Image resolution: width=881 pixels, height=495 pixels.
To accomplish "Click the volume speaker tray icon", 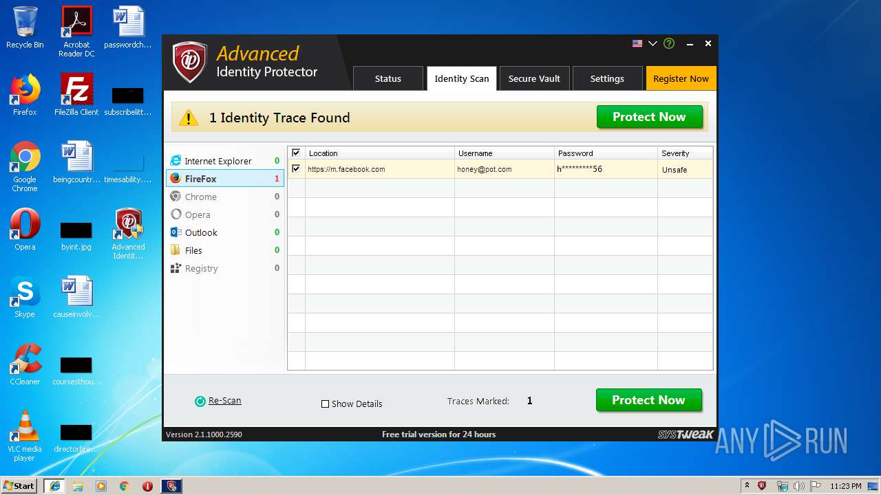I will tap(799, 486).
